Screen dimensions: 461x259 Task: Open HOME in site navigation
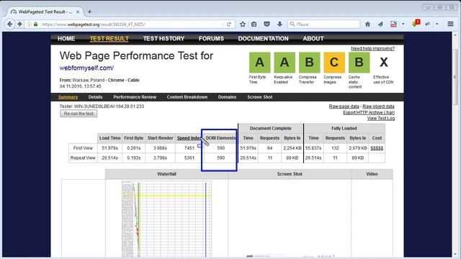coord(66,38)
